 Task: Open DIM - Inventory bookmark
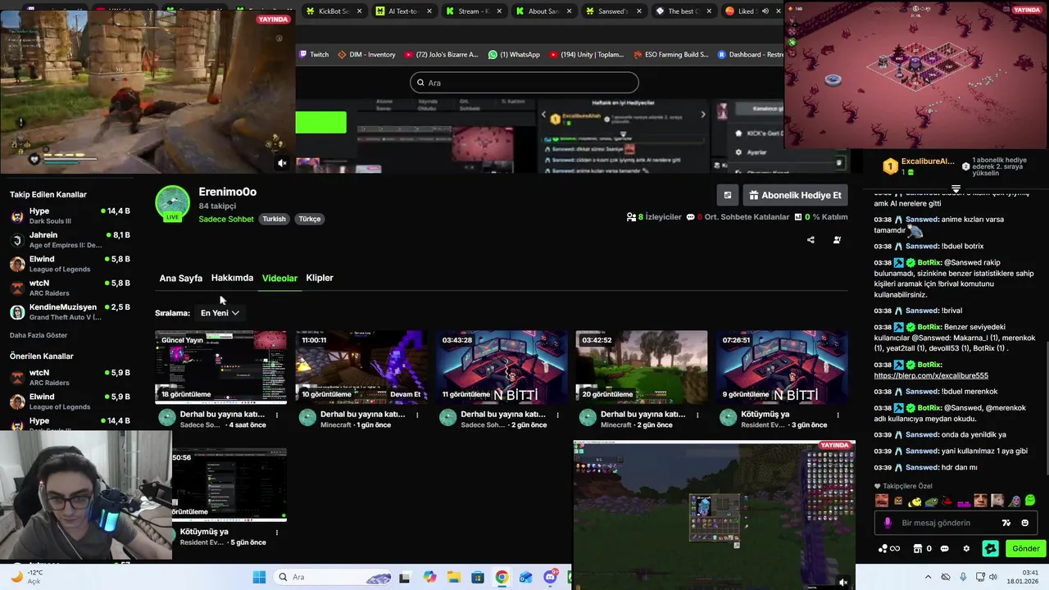tap(366, 54)
